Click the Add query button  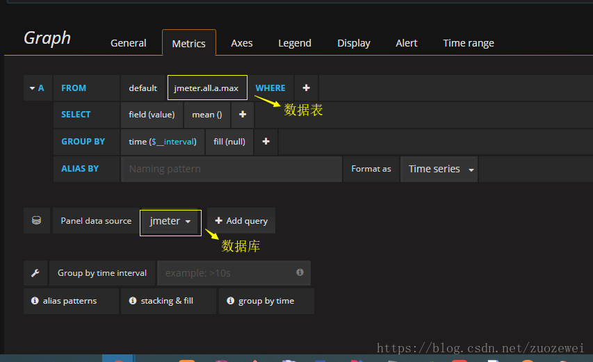pos(241,221)
